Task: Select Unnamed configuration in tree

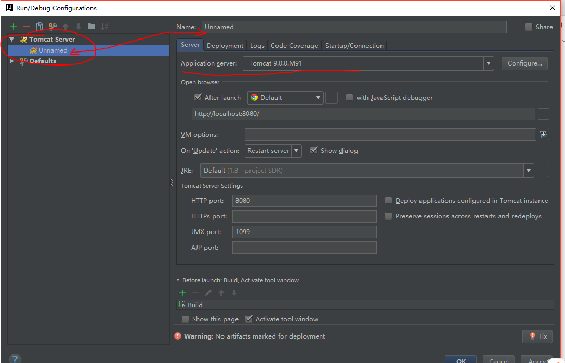Action: click(89, 50)
